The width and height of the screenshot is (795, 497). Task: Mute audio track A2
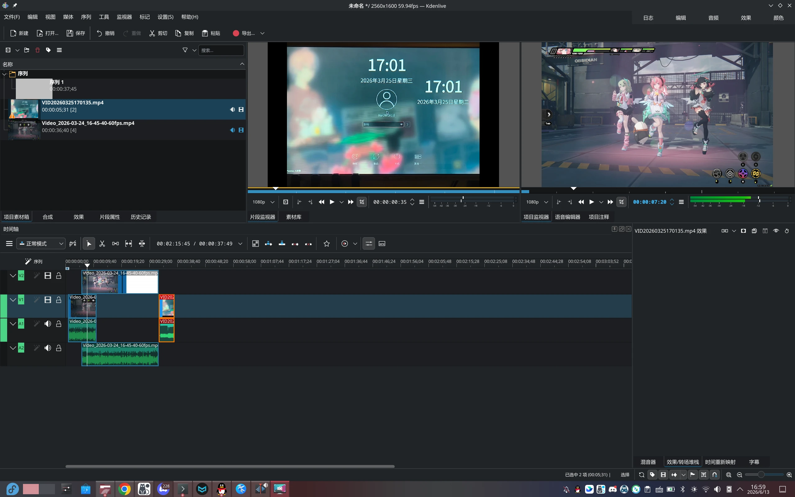pyautogui.click(x=48, y=348)
